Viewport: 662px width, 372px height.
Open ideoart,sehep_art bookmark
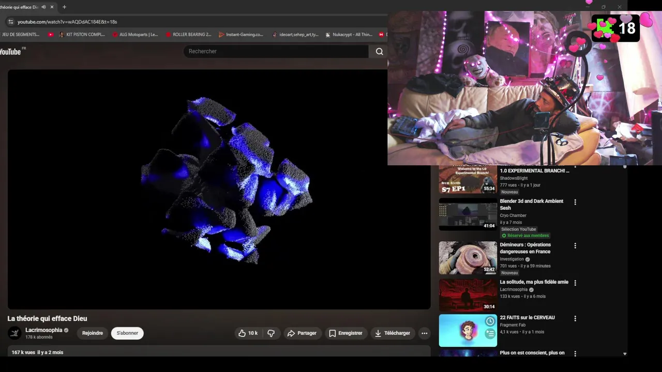click(x=295, y=35)
